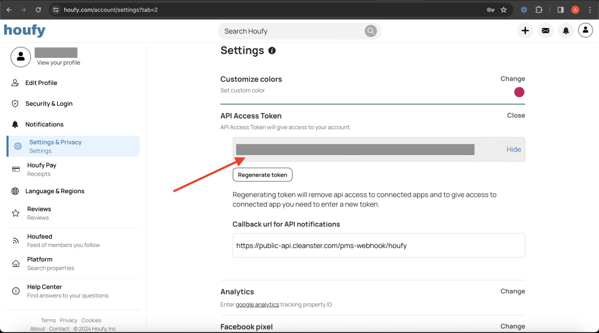Click the Help Center info icon

coord(16,291)
